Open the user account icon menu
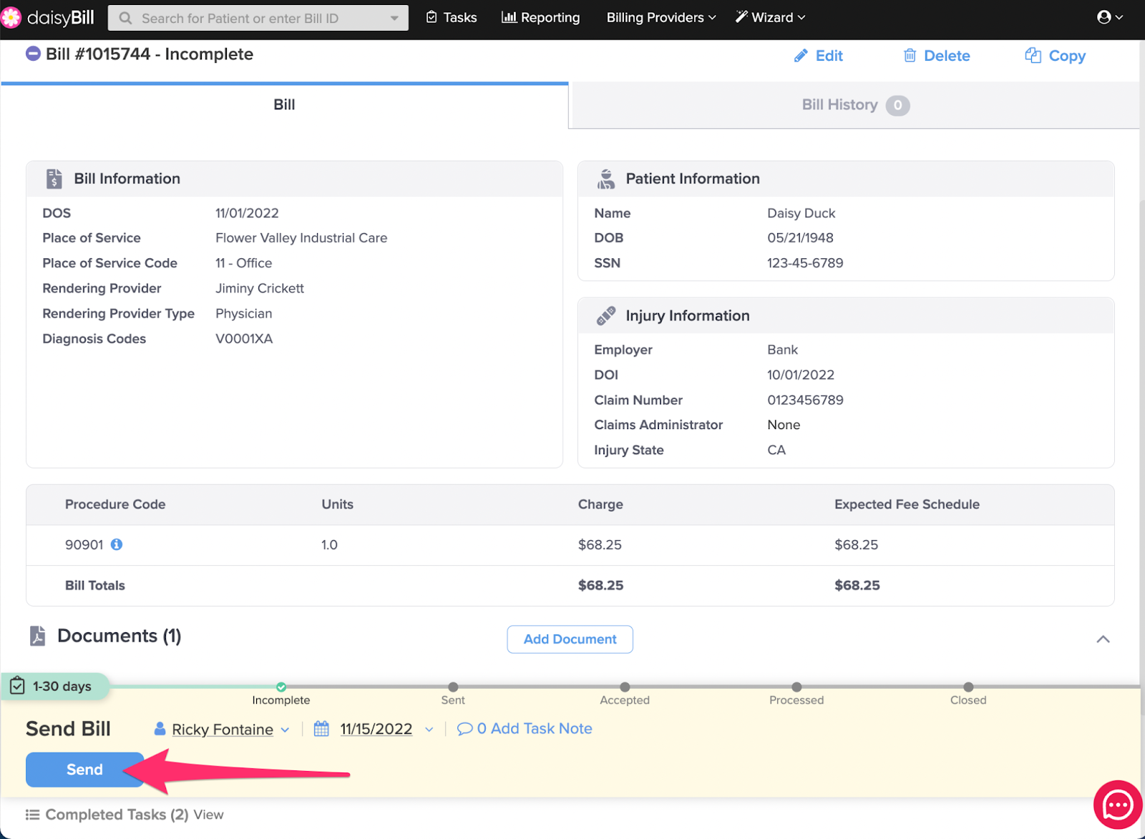Screen dimensions: 1145x839 point(1110,17)
